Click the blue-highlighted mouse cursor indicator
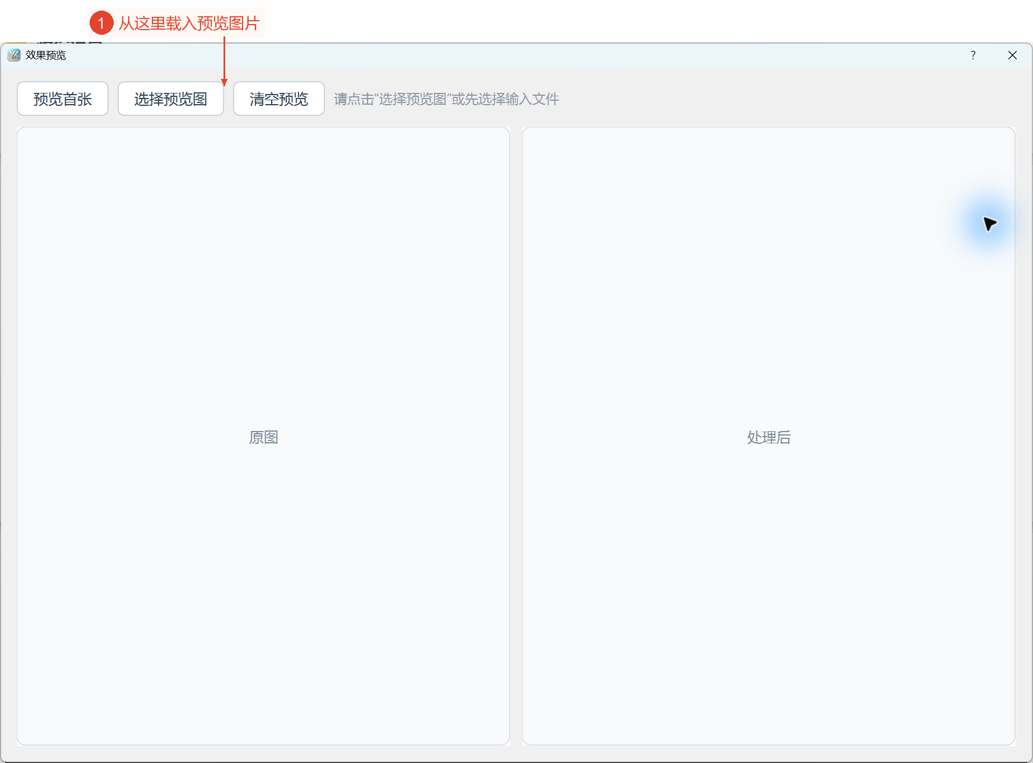 (x=989, y=223)
